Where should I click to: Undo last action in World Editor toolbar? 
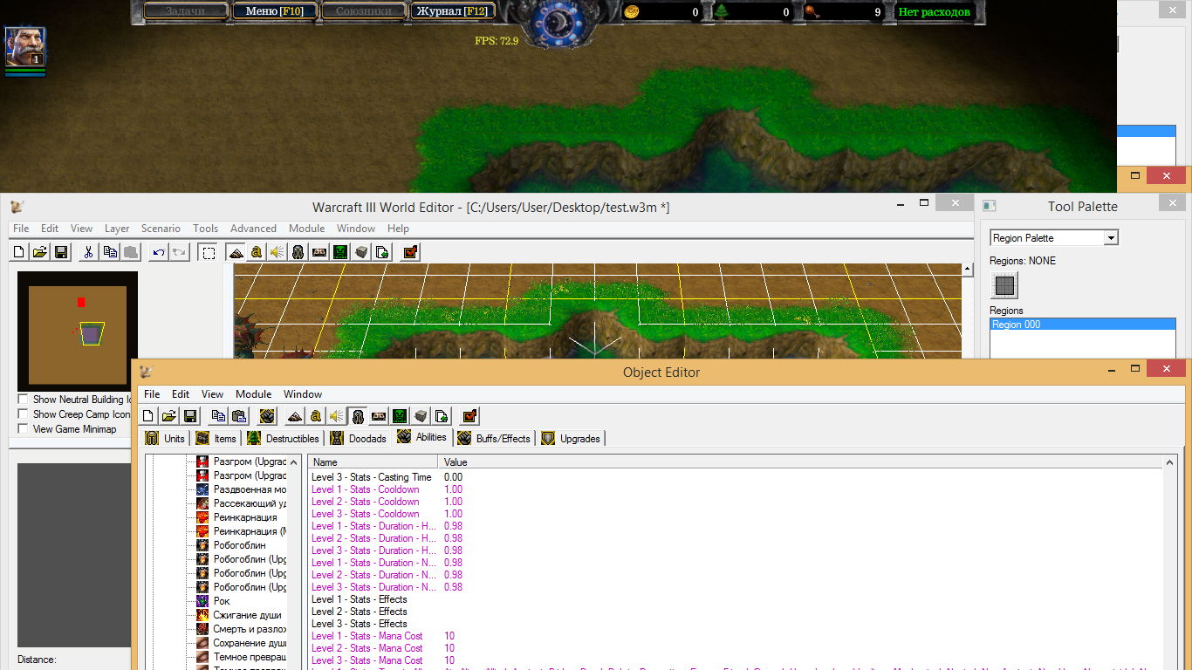(x=158, y=252)
